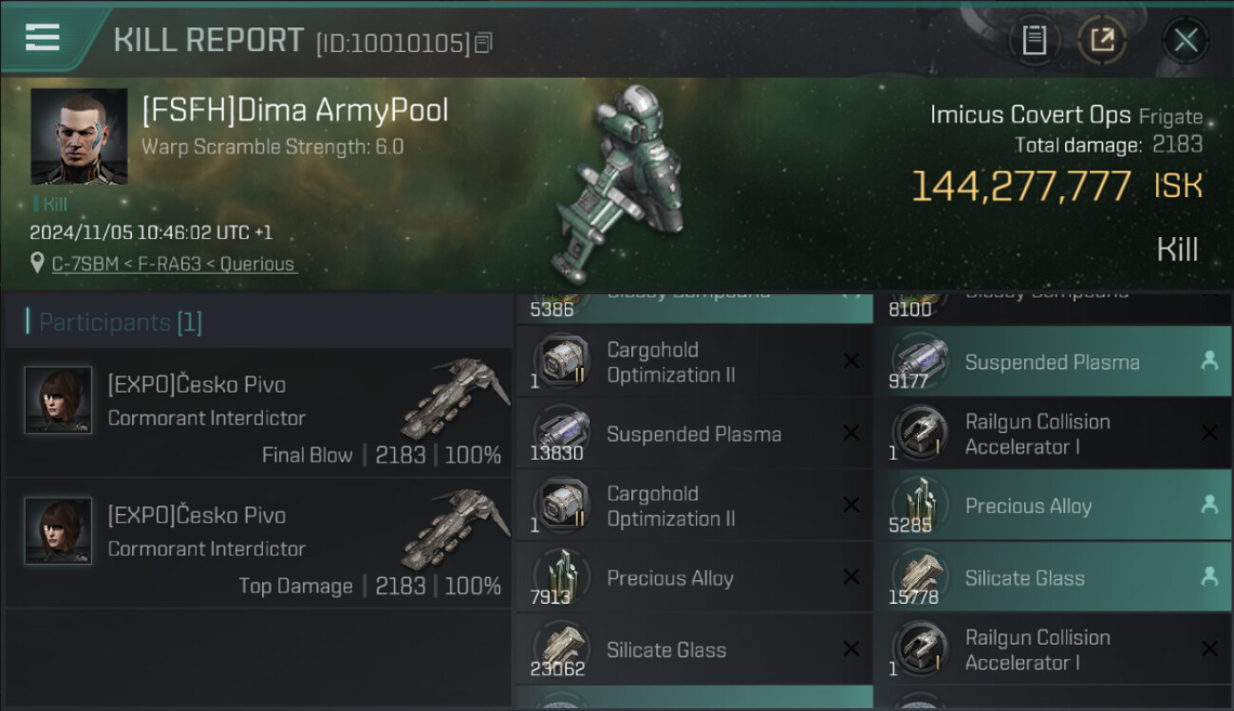1234x711 pixels.
Task: Close the kill report window
Action: [x=1185, y=41]
